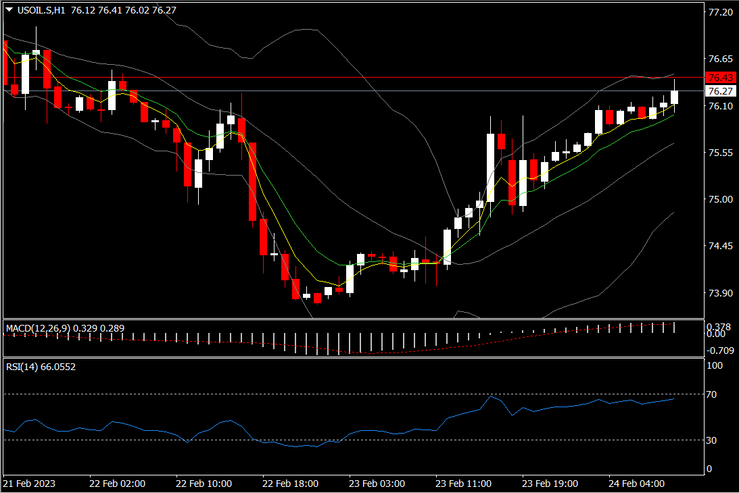Click the 23 Feb 03:00 time label
This screenshot has width=739, height=493.
pos(377,484)
